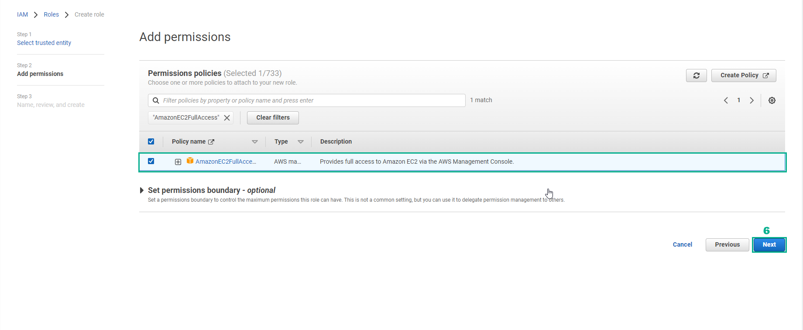Remove the AmazonEC2FullAccess filter tag
The width and height of the screenshot is (803, 330).
click(227, 118)
